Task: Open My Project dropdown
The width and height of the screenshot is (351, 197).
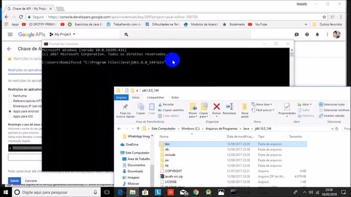Action: [x=63, y=34]
